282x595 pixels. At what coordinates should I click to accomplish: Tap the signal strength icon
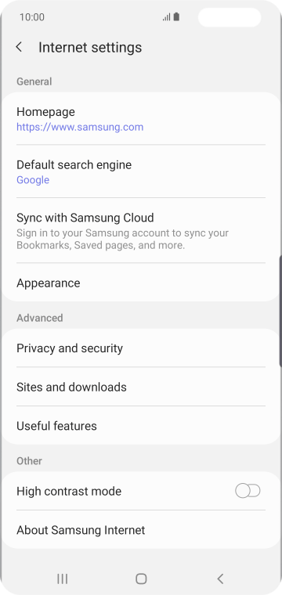(166, 17)
